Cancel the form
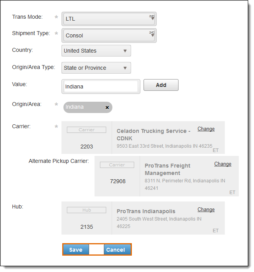254x272 pixels. pyautogui.click(x=116, y=250)
